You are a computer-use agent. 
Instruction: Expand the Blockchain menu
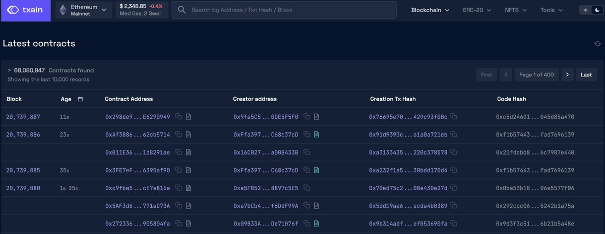430,10
